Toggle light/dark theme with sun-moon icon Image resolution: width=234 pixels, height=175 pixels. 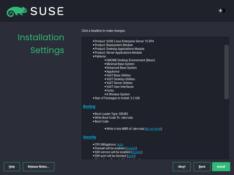click(x=221, y=10)
